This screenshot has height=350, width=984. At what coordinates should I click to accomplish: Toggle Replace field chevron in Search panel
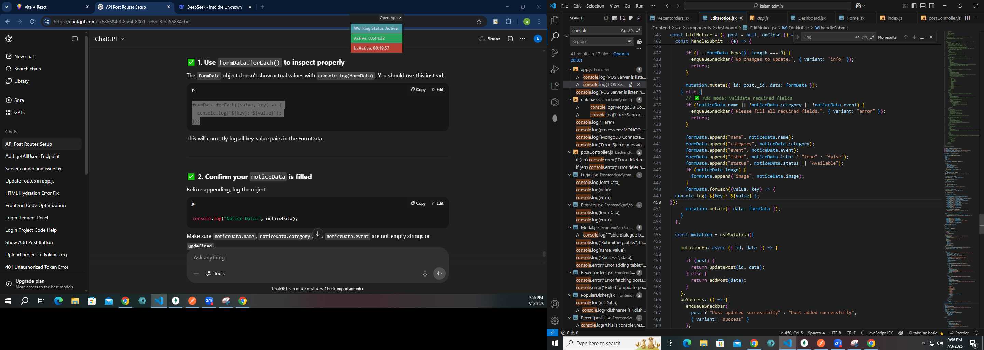coord(566,36)
